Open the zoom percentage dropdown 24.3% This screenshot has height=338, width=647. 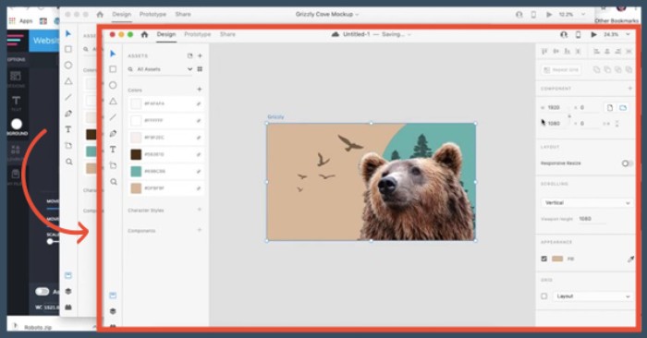(616, 34)
